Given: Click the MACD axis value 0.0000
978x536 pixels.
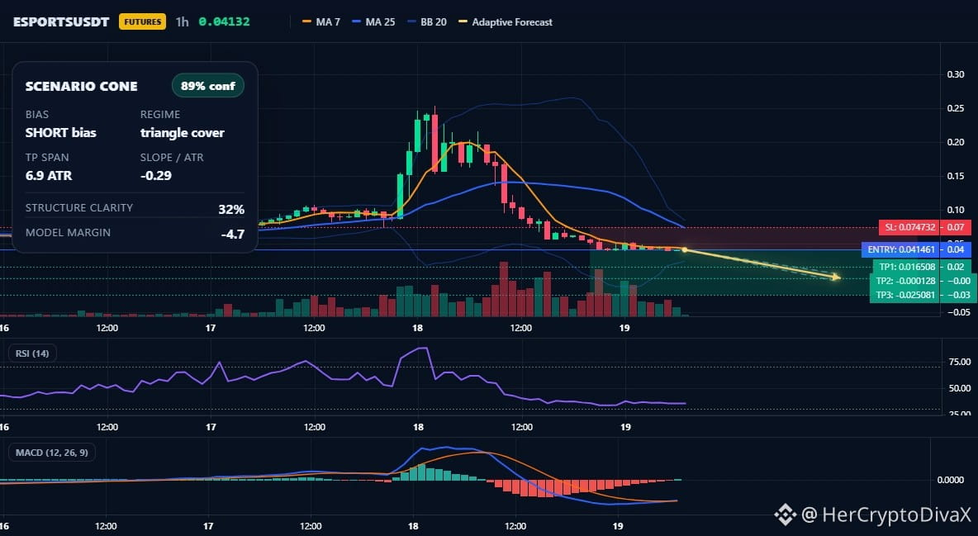Looking at the screenshot, I should click(951, 480).
